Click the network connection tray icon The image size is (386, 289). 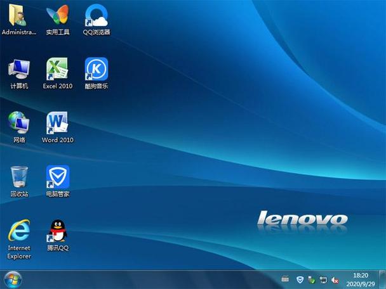click(323, 279)
